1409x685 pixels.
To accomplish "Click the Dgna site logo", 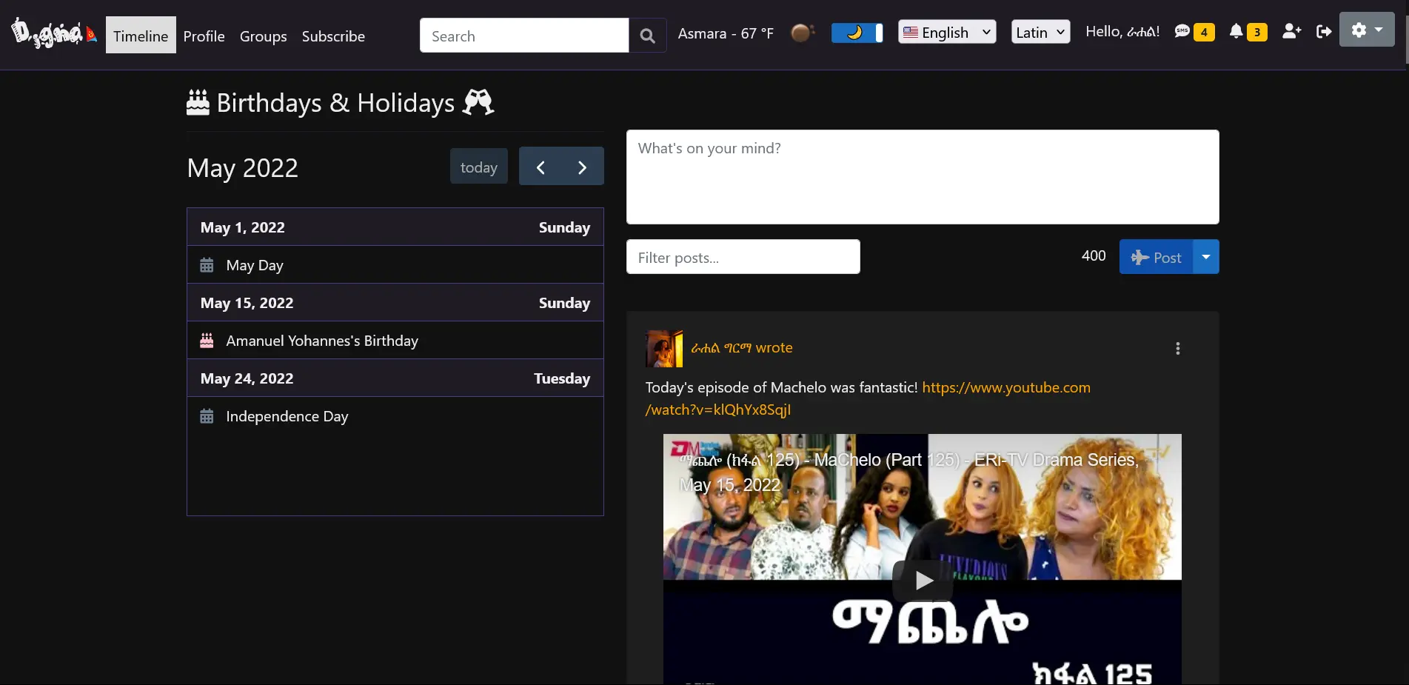I will pyautogui.click(x=54, y=33).
